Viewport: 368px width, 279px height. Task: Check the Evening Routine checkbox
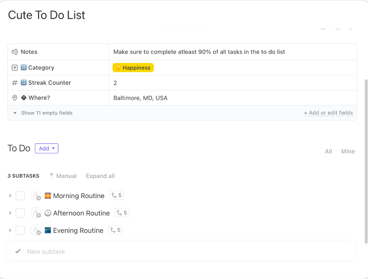(x=20, y=230)
